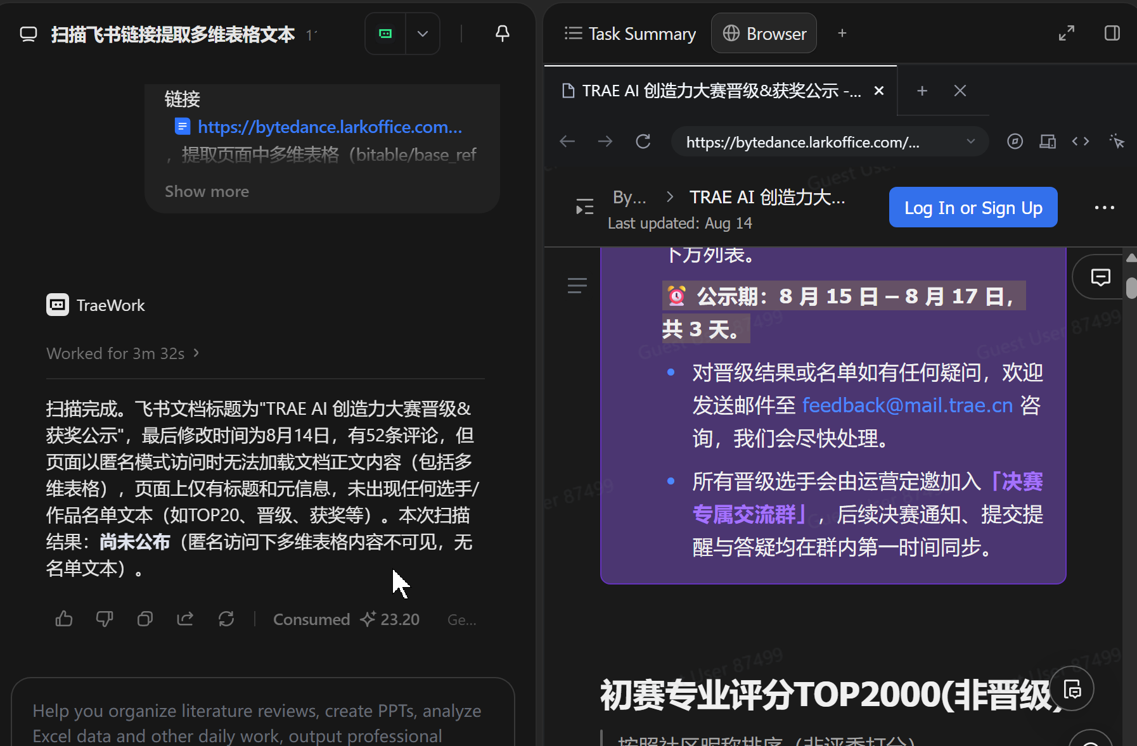The image size is (1137, 746).
Task: Click the notification bell icon
Action: click(502, 34)
